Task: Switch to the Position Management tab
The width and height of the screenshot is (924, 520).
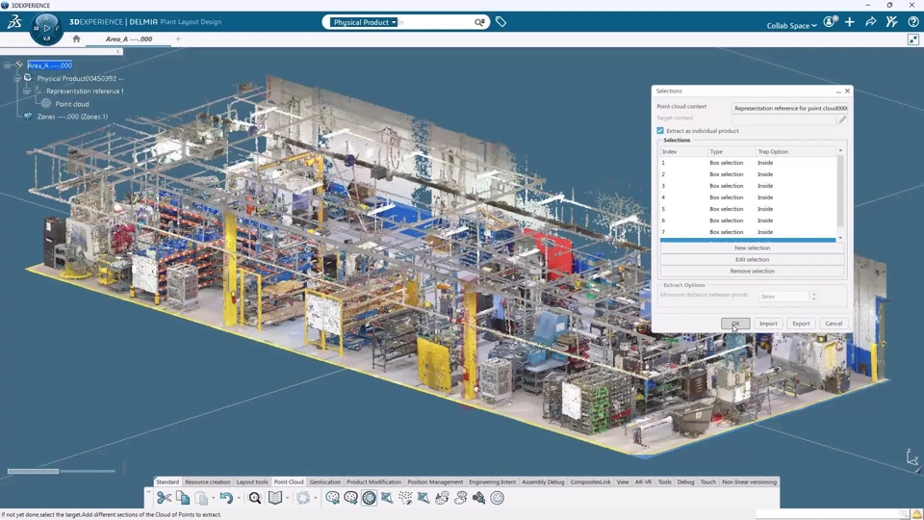Action: [x=435, y=481]
